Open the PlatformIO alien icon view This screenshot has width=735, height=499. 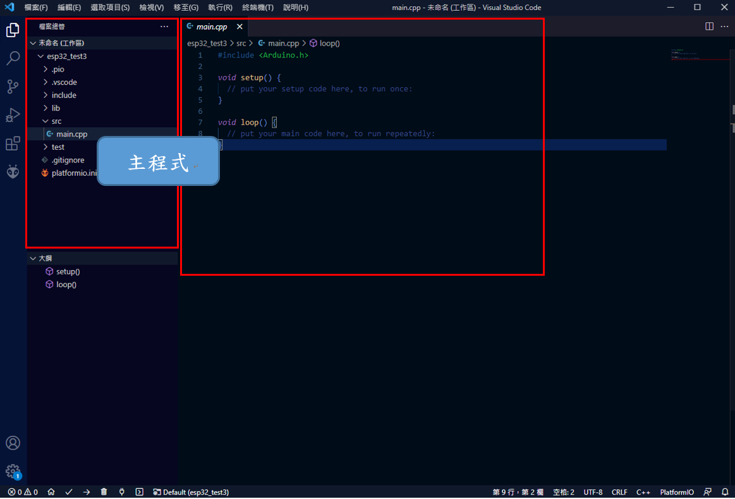point(13,171)
